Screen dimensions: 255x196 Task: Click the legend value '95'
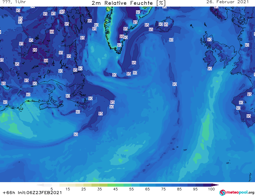tap(195, 189)
